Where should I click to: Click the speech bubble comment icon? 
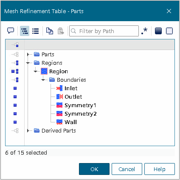tap(11, 30)
